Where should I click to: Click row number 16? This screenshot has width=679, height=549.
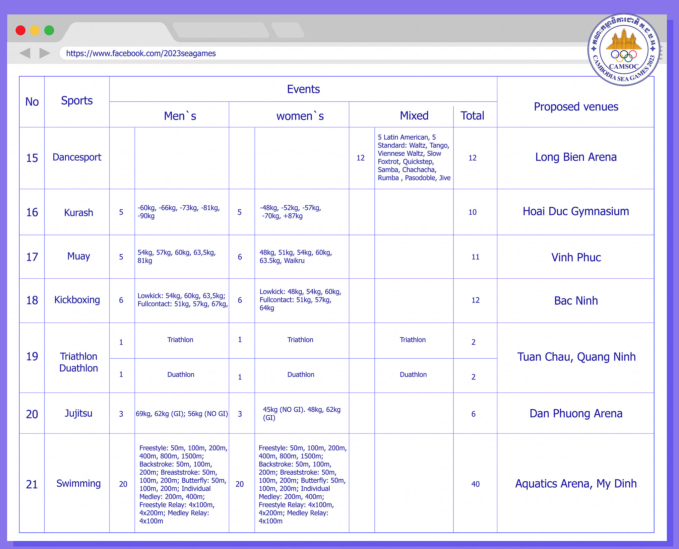coord(32,212)
